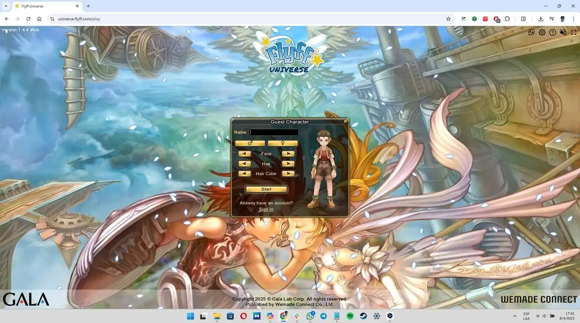Advance to the next Face option

(288, 153)
